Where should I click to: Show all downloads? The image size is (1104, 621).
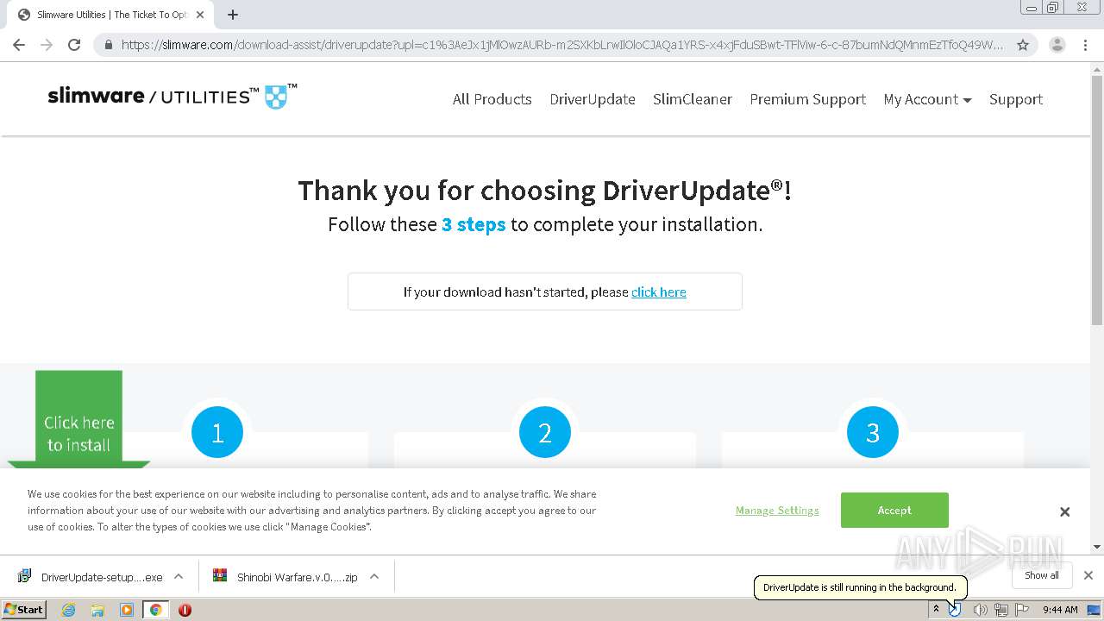(x=1042, y=575)
